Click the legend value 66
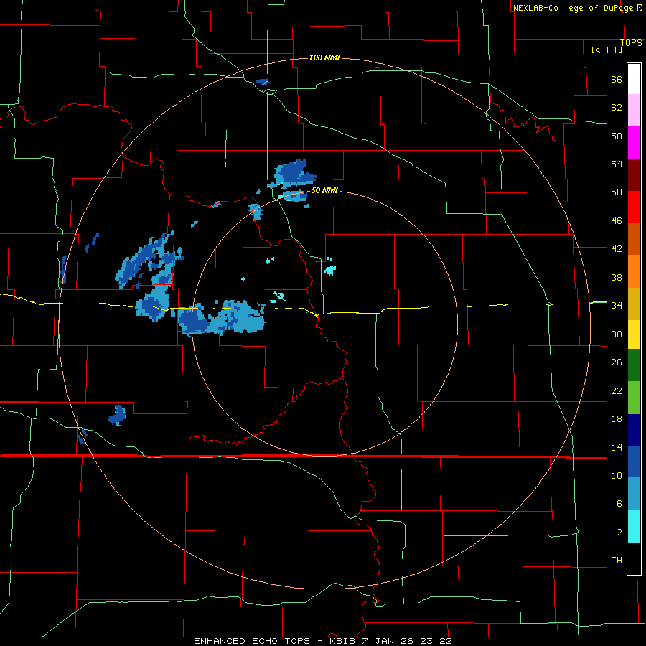 [617, 79]
